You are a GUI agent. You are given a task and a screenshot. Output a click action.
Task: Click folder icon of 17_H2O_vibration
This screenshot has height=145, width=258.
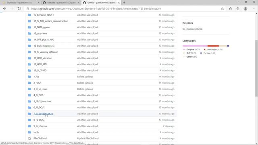[29, 58]
